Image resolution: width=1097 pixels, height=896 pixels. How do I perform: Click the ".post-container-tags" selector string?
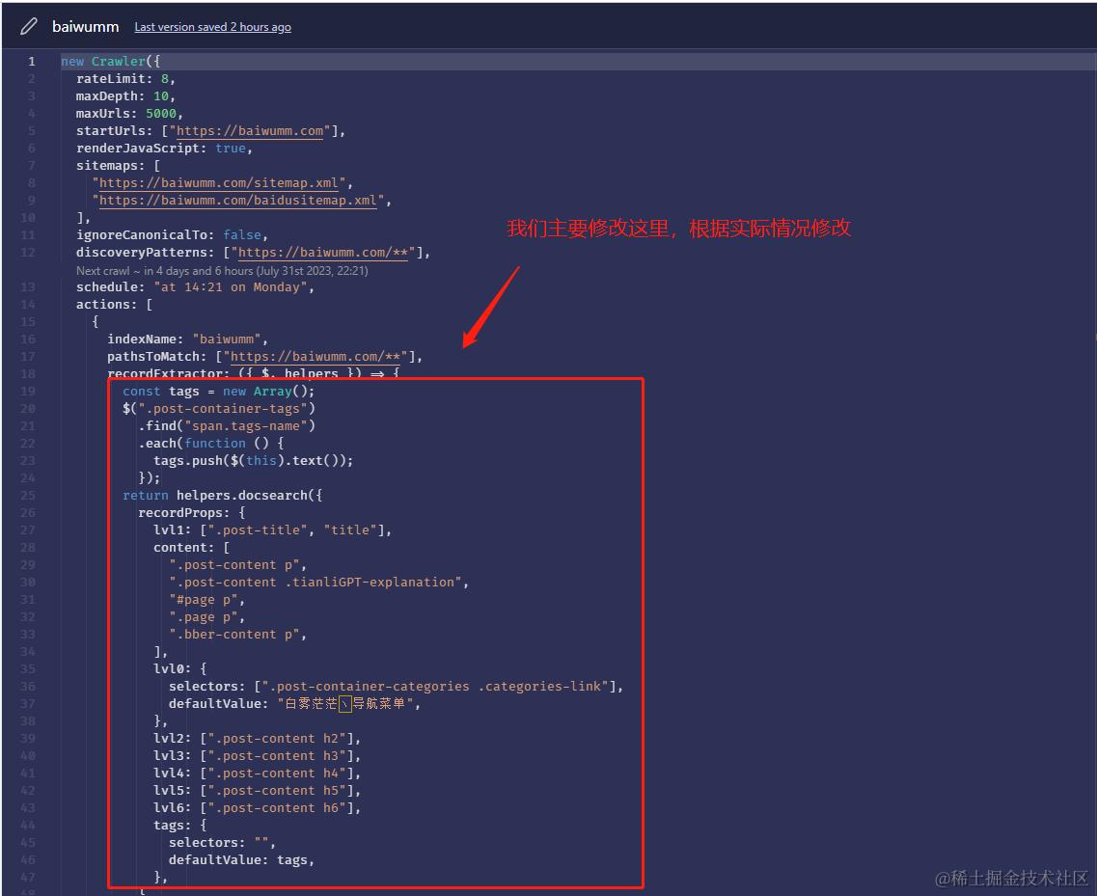(x=223, y=409)
